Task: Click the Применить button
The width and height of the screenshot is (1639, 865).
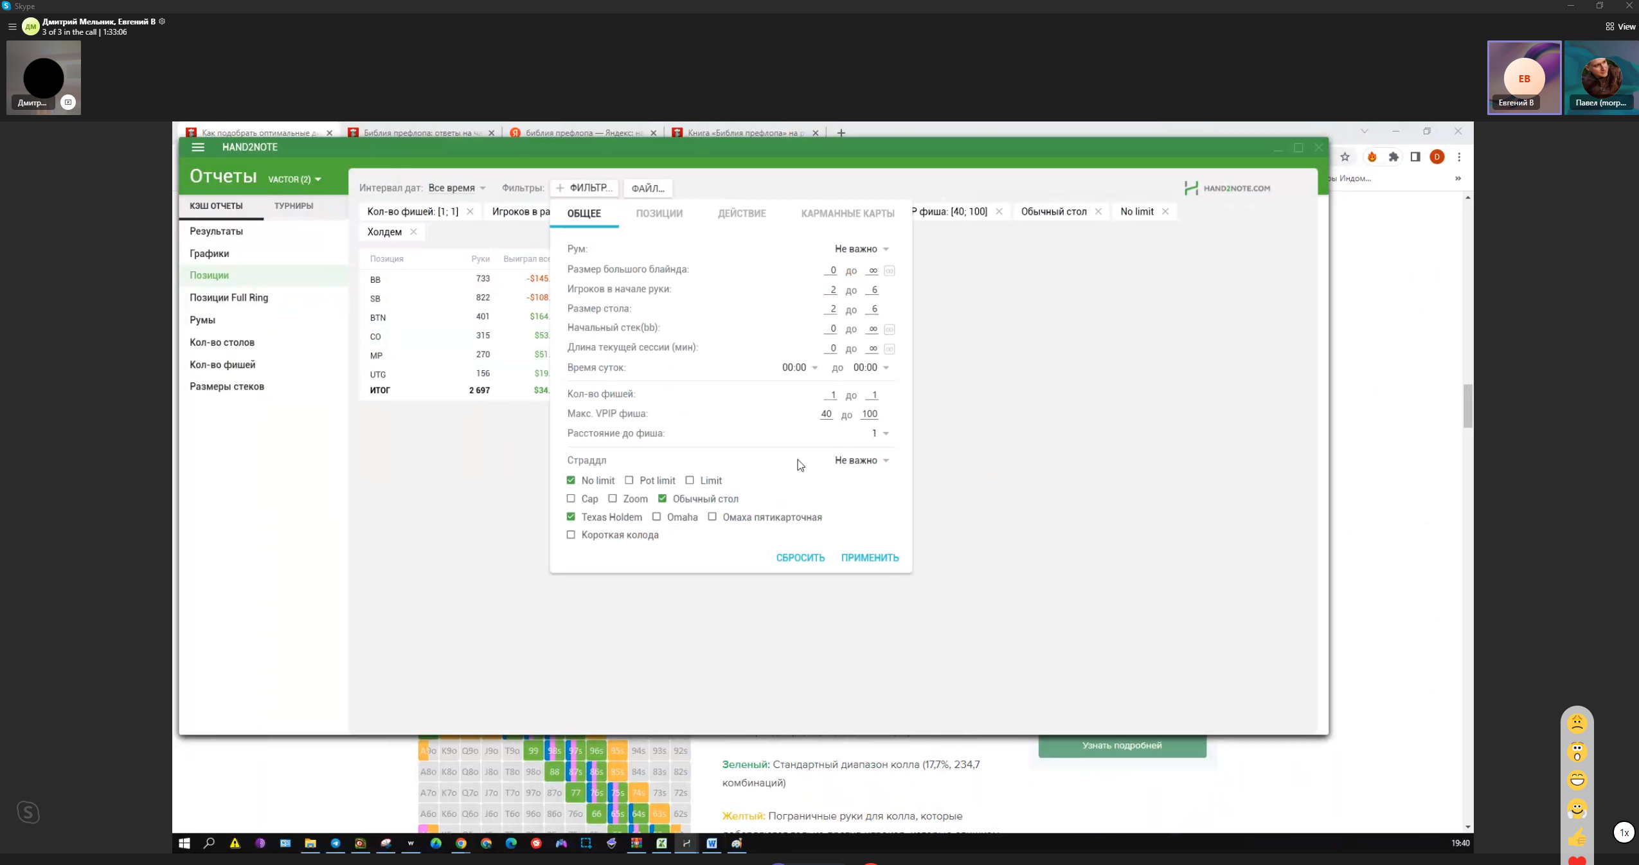Action: point(870,558)
